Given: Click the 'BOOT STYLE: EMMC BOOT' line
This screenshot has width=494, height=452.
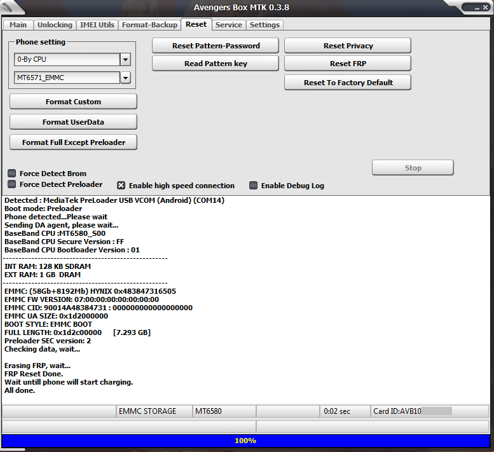Looking at the screenshot, I should tap(48, 324).
